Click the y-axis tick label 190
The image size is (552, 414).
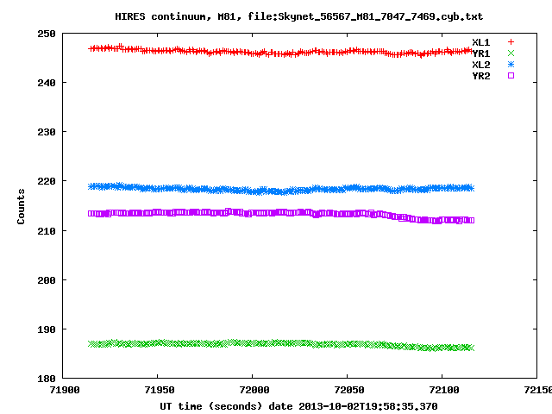click(47, 329)
